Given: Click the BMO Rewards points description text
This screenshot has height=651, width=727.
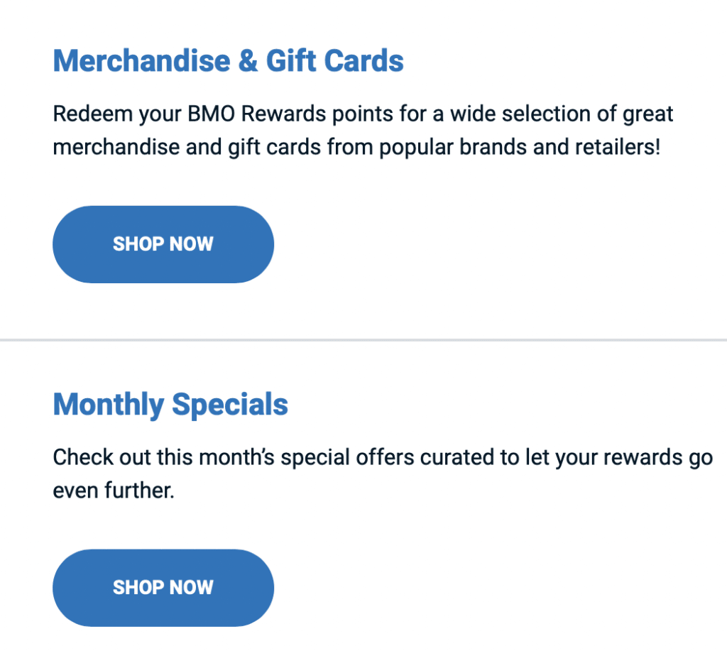Looking at the screenshot, I should pyautogui.click(x=362, y=130).
